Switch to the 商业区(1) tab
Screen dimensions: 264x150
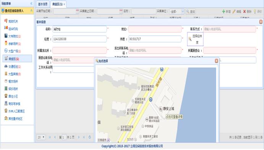(x=57, y=4)
